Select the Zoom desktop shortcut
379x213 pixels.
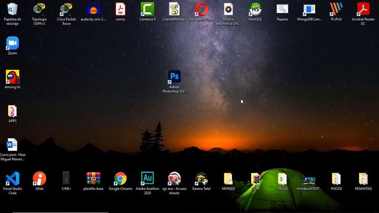point(12,43)
